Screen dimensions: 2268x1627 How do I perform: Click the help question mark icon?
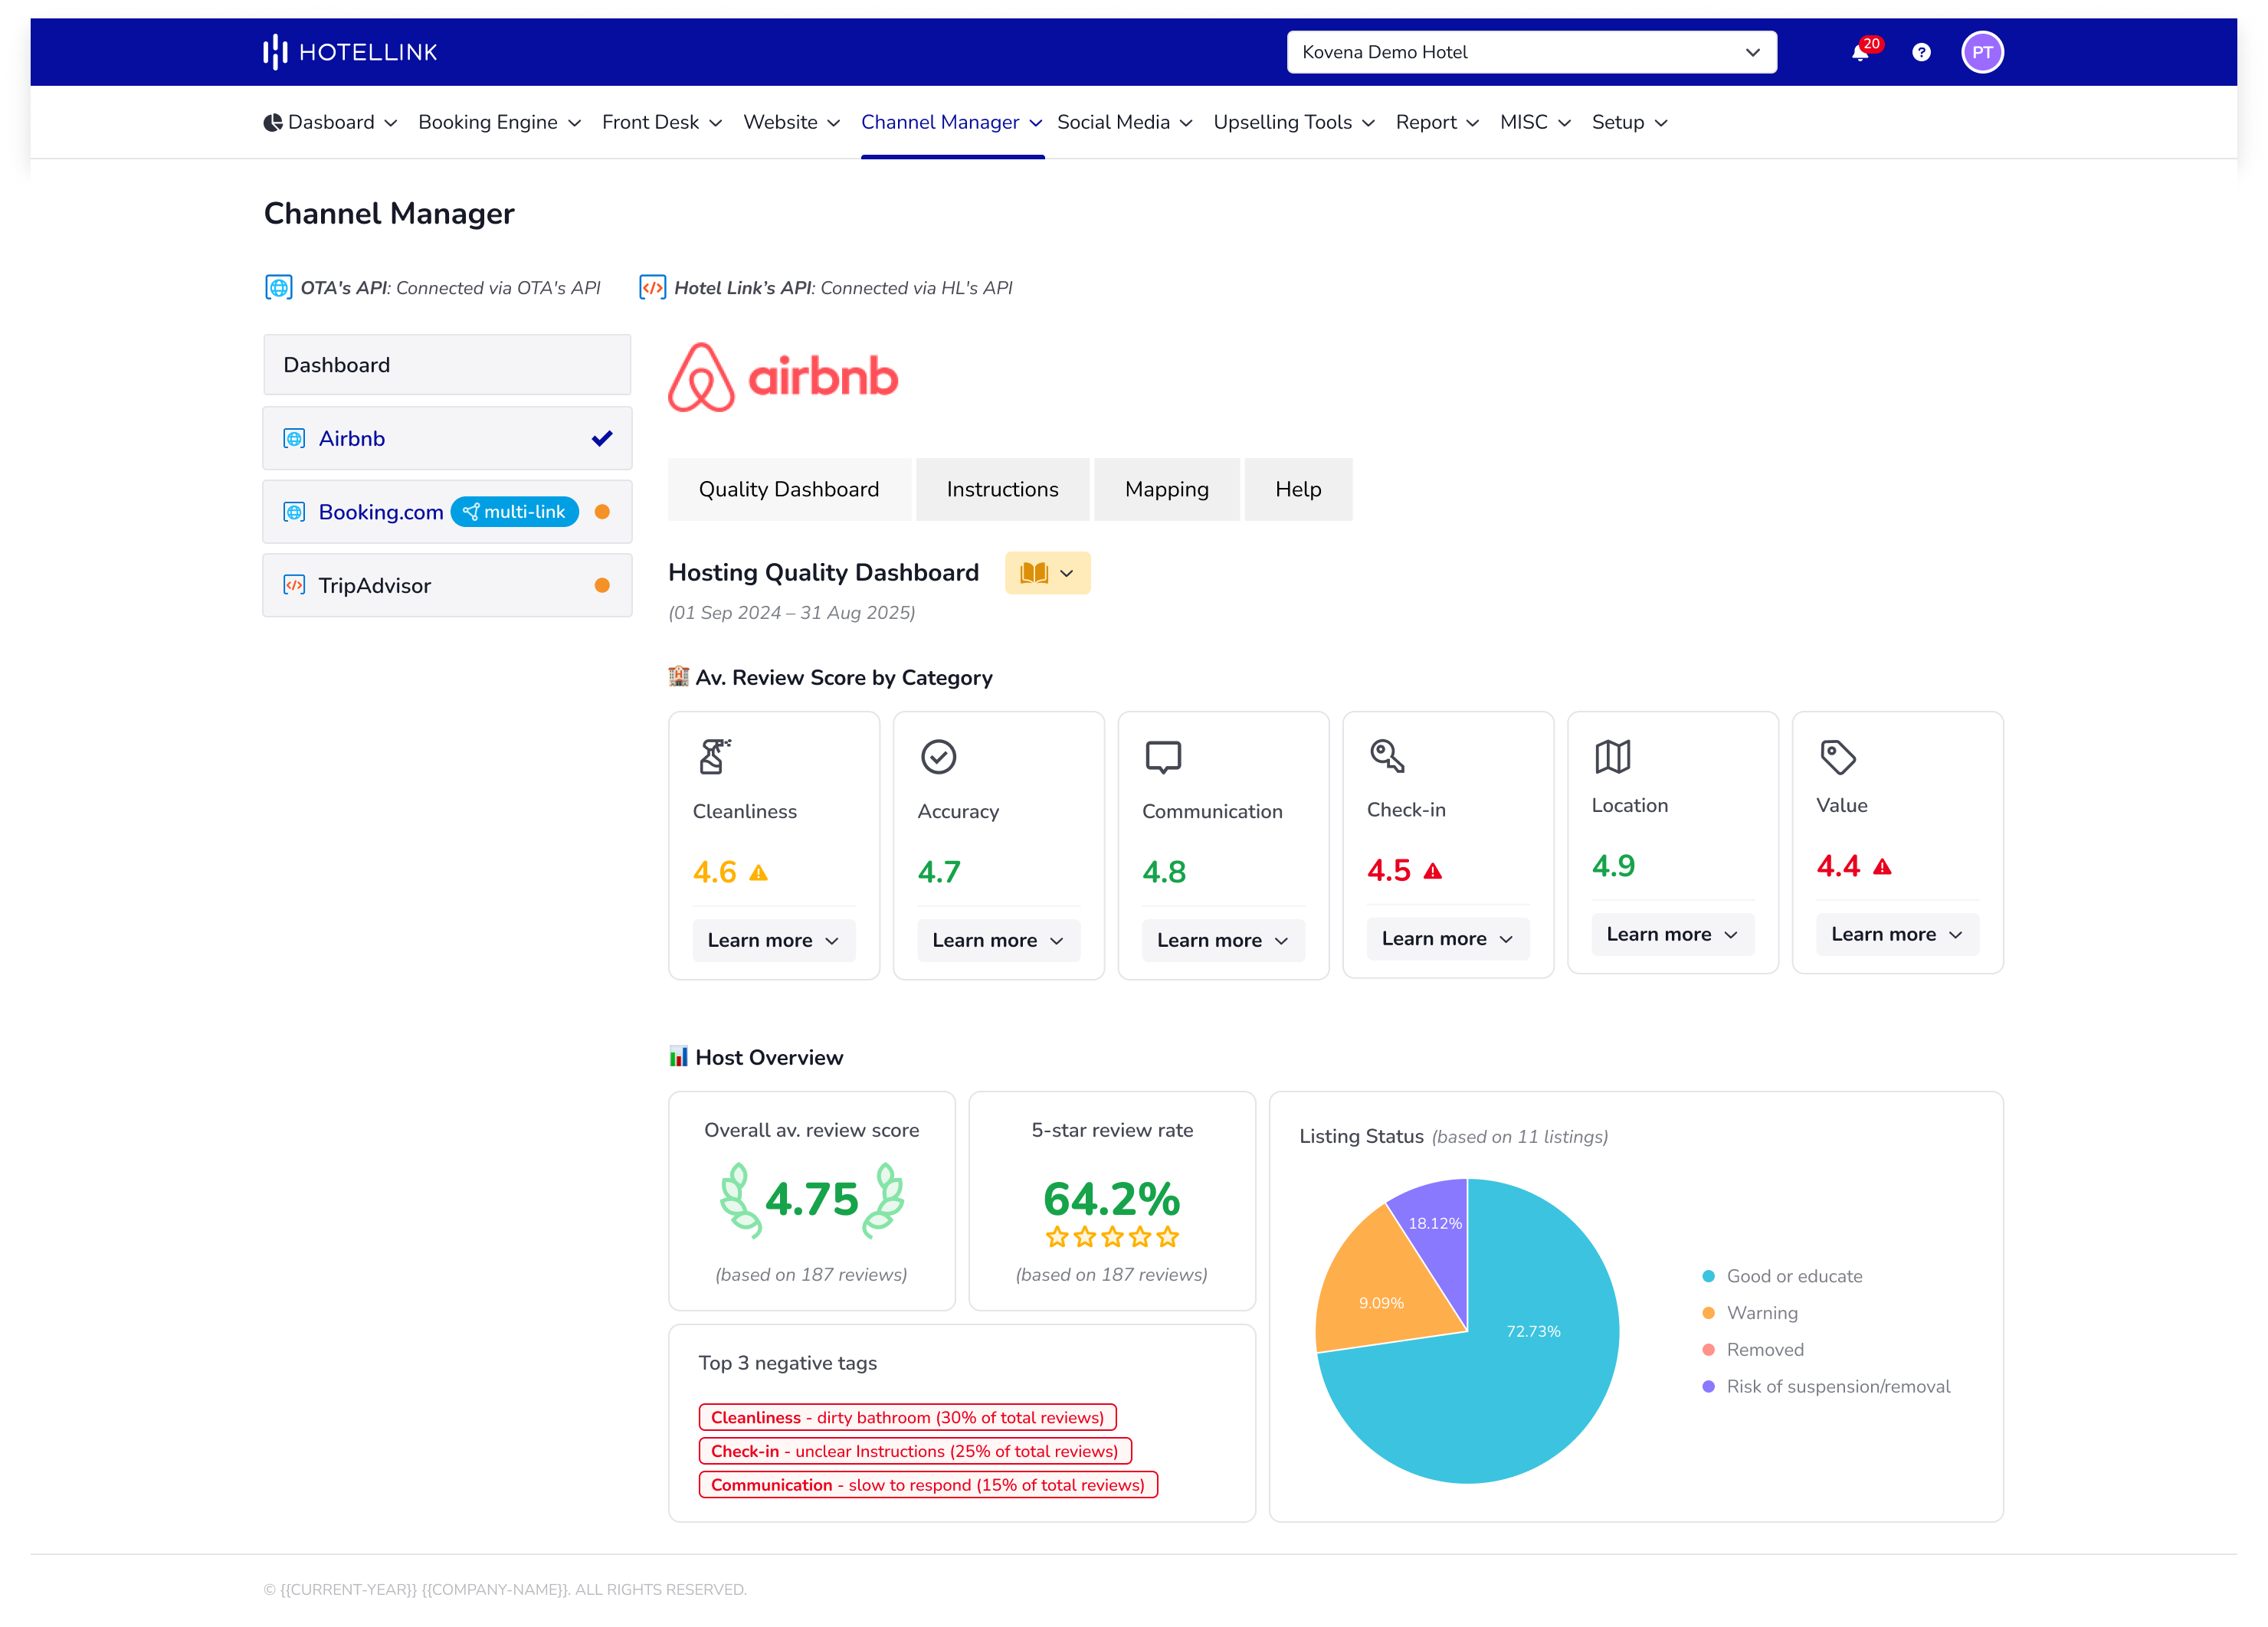pos(1920,52)
